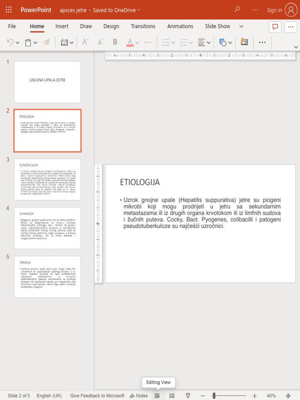Expand the New Slide dropdown arrow

point(72,43)
